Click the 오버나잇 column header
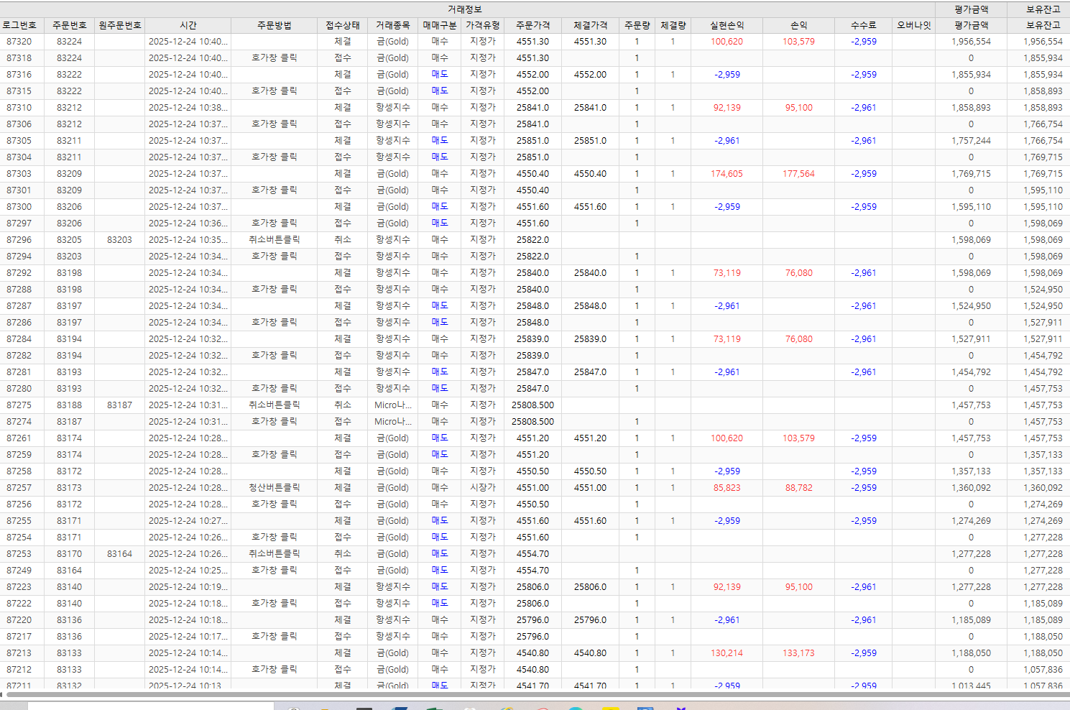1070x710 pixels. click(x=914, y=25)
